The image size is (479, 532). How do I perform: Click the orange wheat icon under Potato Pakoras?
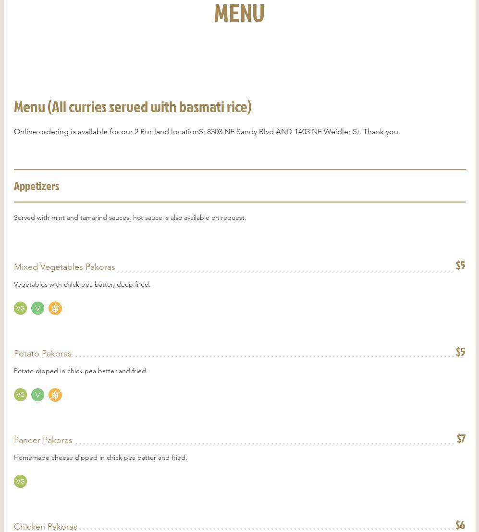[55, 395]
